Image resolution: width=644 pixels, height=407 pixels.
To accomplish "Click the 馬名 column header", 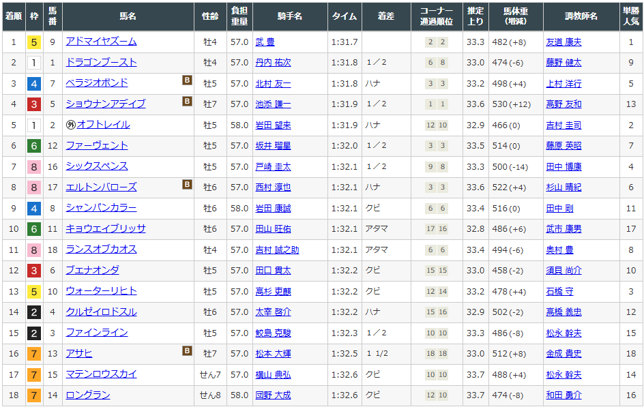I will (x=128, y=16).
